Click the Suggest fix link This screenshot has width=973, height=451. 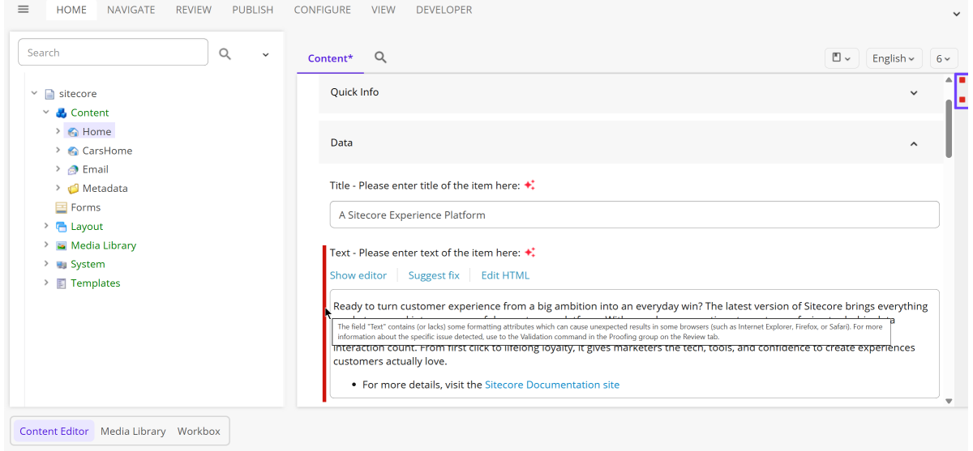coord(434,275)
